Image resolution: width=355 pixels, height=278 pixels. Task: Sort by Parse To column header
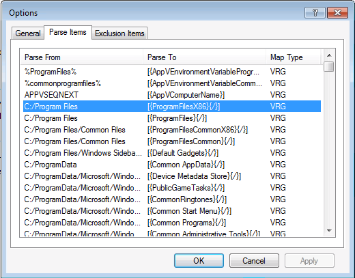(x=204, y=57)
